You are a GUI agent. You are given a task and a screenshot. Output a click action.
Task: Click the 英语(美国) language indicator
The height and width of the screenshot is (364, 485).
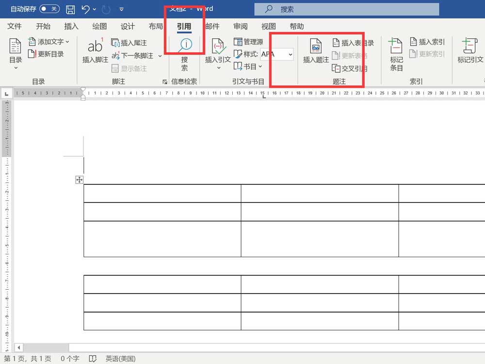coord(121,359)
